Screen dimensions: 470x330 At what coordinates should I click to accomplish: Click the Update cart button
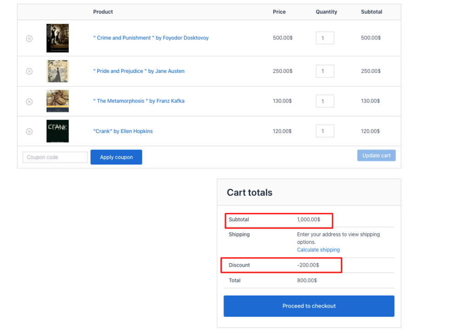[376, 155]
